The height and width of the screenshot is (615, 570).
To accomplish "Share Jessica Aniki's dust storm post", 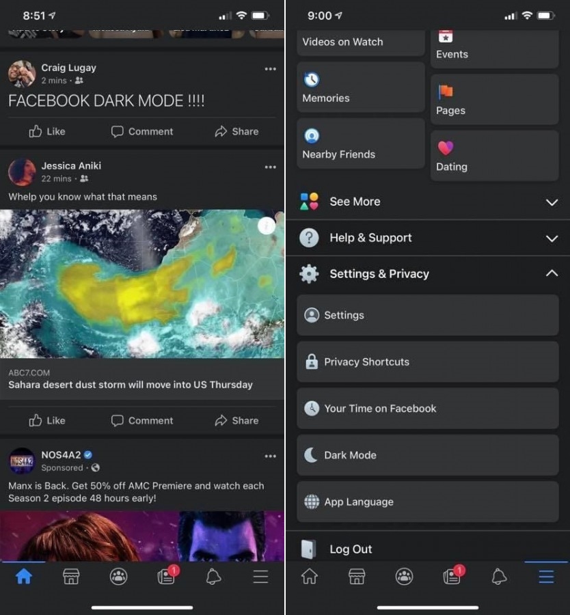I will (x=236, y=420).
